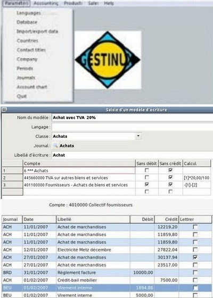
Task: Sort by the Crédit column header
Action: [167, 219]
